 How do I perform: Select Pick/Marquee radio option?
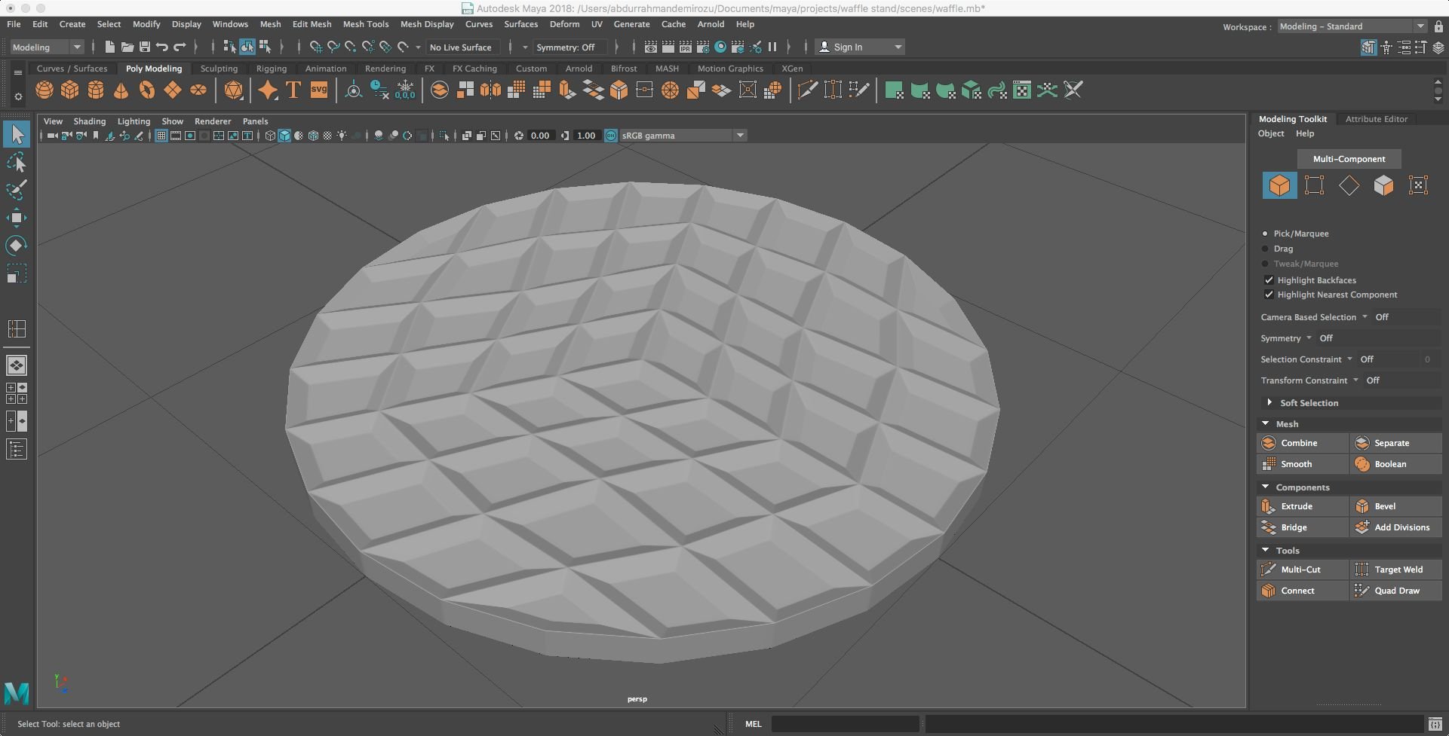1265,234
